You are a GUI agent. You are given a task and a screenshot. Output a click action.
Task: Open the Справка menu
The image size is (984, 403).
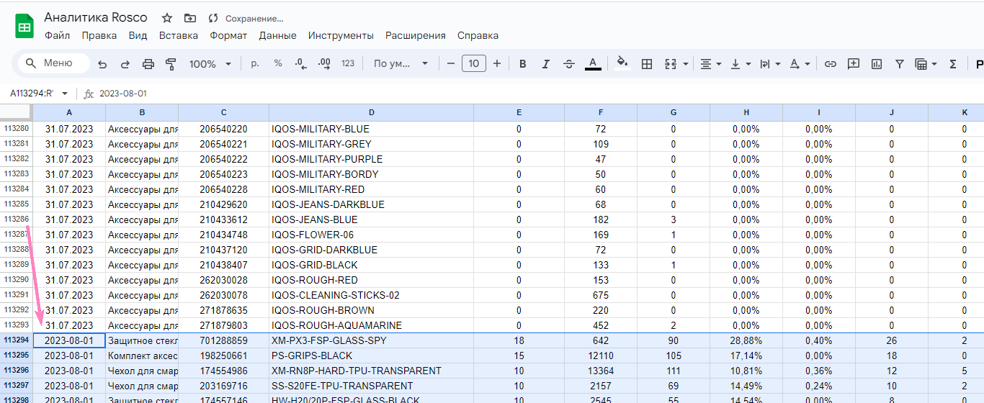click(478, 35)
